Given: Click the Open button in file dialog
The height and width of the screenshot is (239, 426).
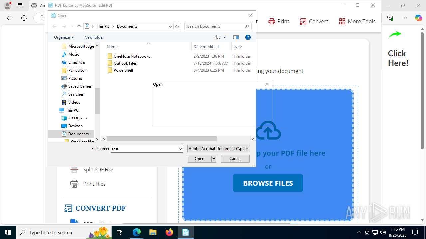Looking at the screenshot, I should [x=199, y=159].
